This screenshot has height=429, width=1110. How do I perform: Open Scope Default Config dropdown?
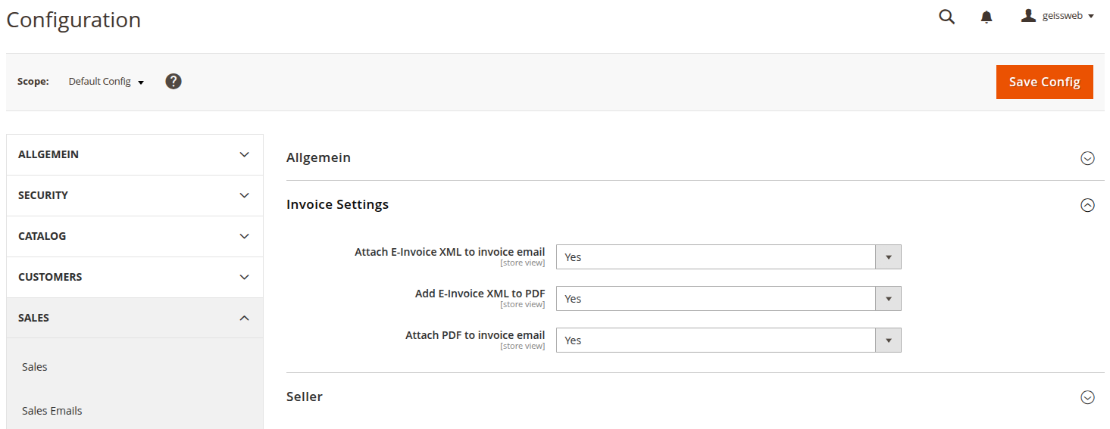[x=106, y=82]
